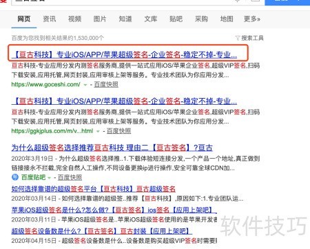Image resolution: width=310 pixels, height=249 pixels.
Task: Open 为什么超级签名选择推荐亘古科技 result
Action: (112, 148)
